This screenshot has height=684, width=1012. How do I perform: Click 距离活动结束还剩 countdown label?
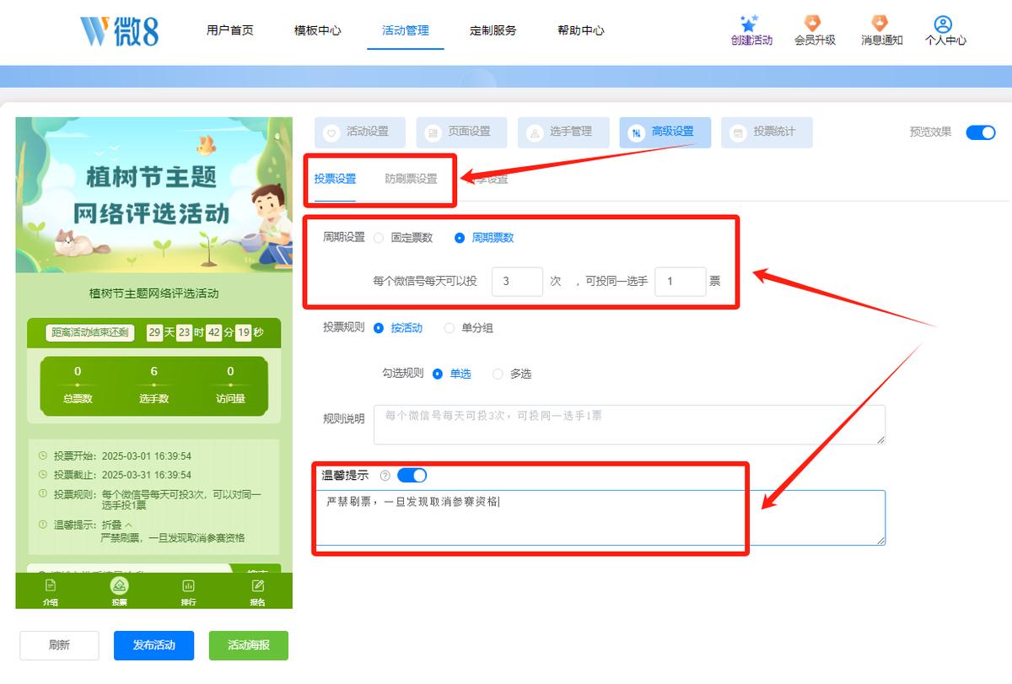90,332
